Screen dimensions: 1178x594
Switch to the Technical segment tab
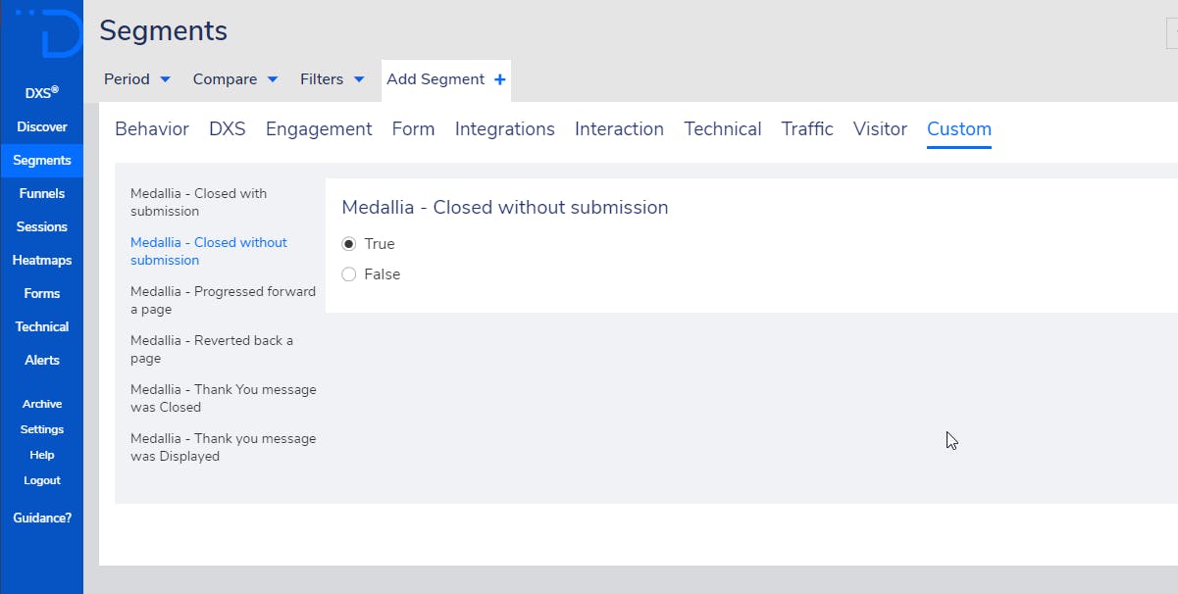pyautogui.click(x=723, y=128)
